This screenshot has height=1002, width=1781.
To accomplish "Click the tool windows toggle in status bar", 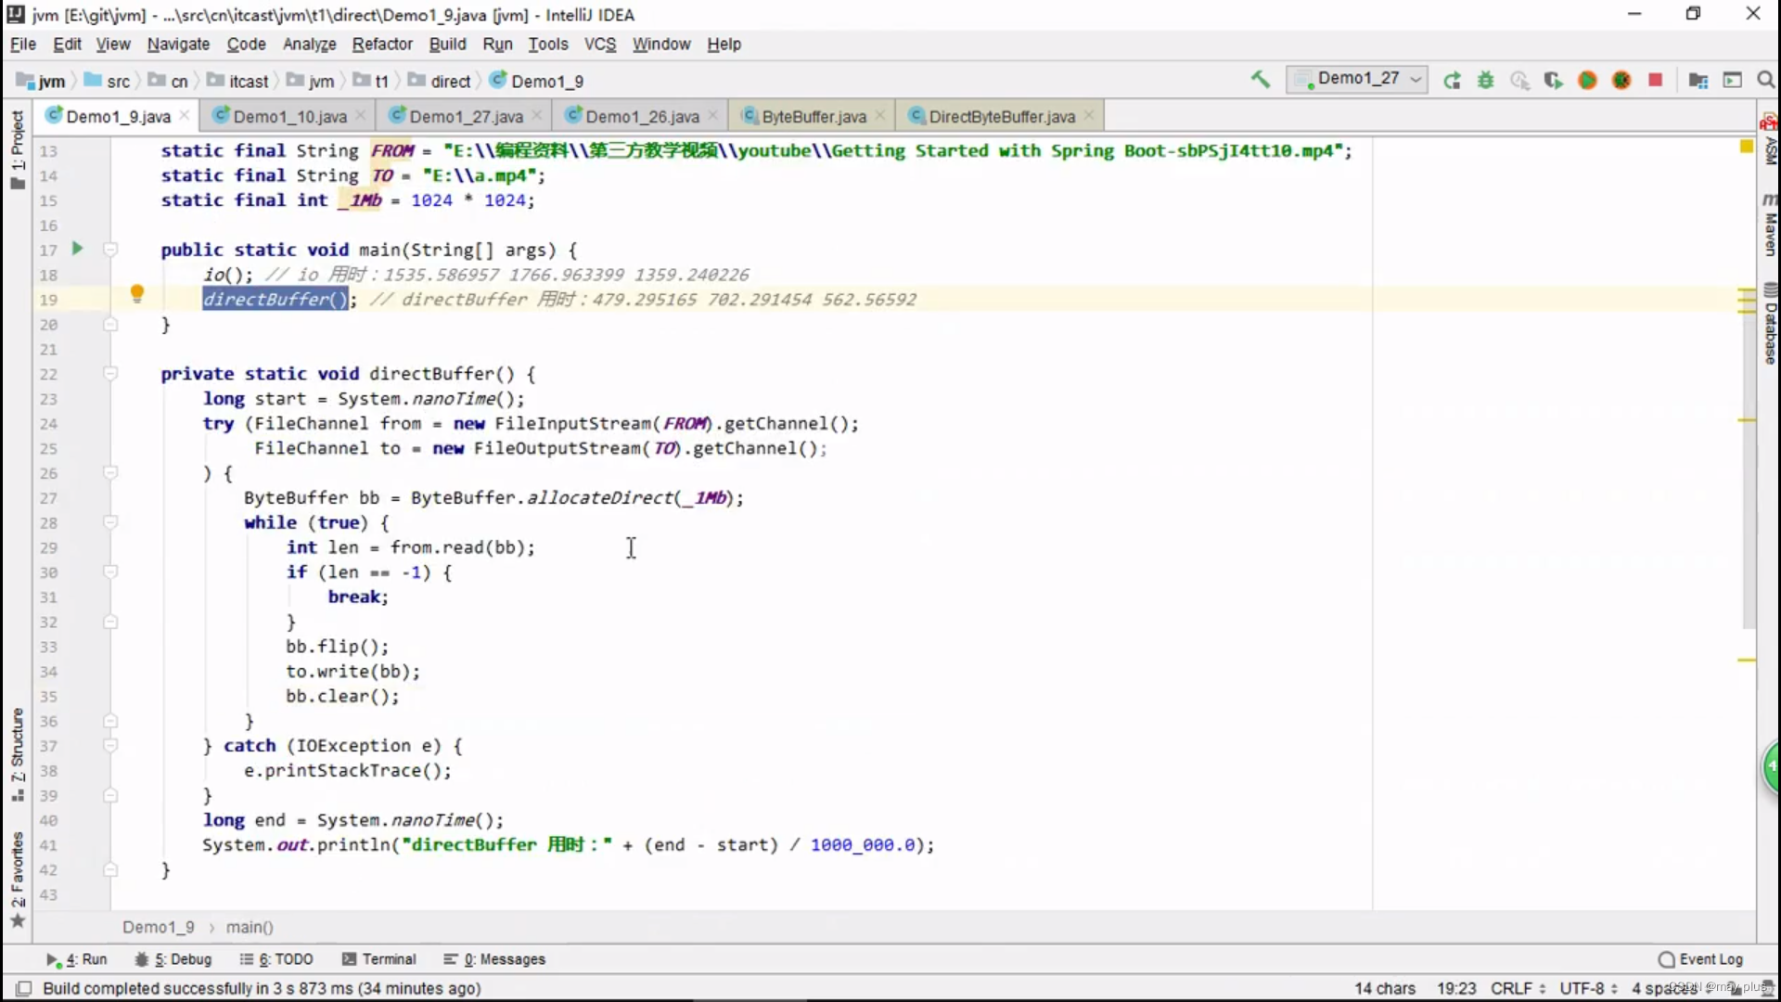I will [x=24, y=988].
